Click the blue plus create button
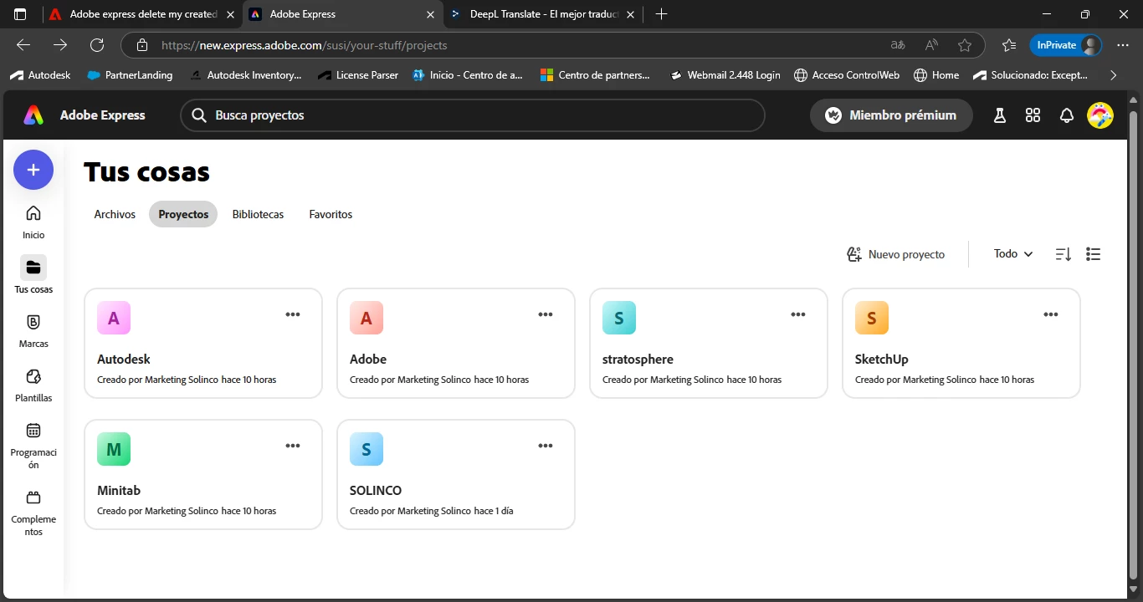1143x602 pixels. pos(33,170)
